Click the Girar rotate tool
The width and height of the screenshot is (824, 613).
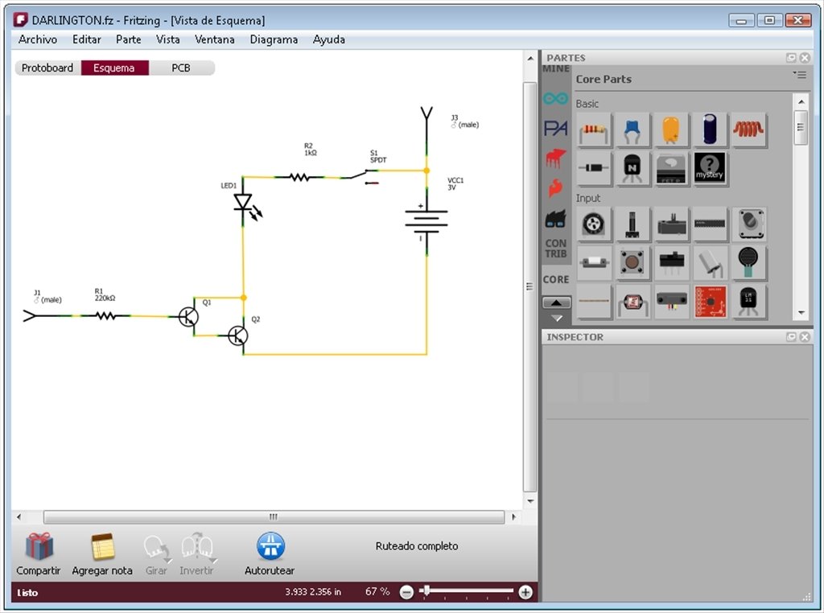pyautogui.click(x=156, y=554)
